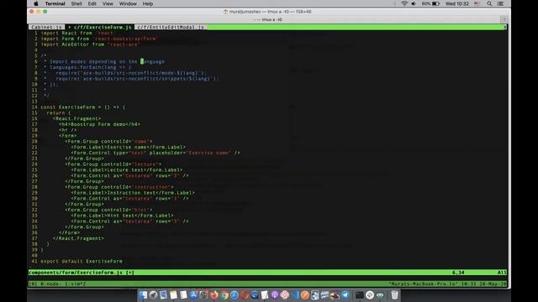The image size is (538, 302).
Task: Launch Google Chrome from the Dock
Action: 224,294
